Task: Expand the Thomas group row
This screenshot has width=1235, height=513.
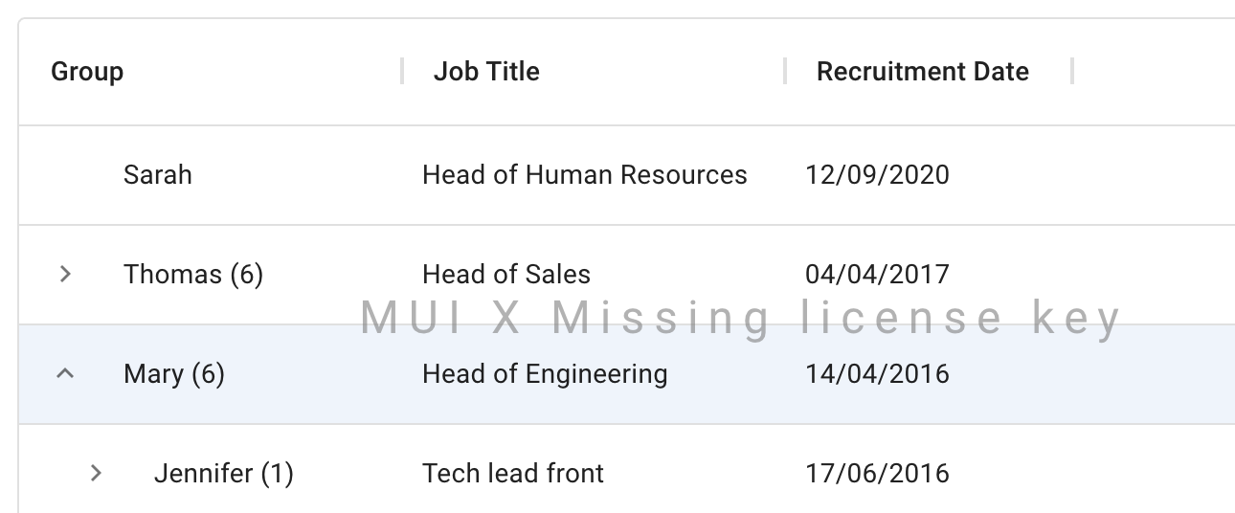Action: click(x=65, y=275)
